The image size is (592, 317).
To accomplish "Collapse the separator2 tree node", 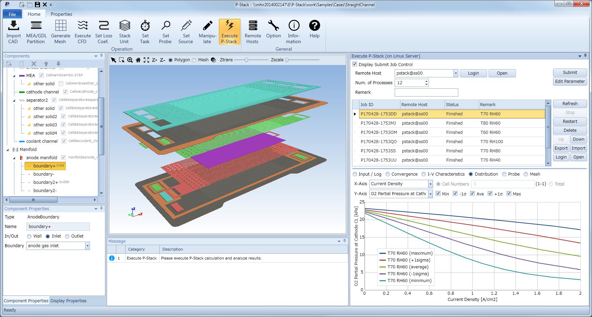I will (x=14, y=100).
